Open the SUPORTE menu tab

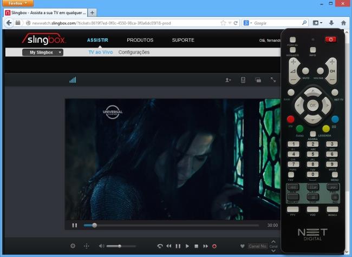pyautogui.click(x=183, y=40)
